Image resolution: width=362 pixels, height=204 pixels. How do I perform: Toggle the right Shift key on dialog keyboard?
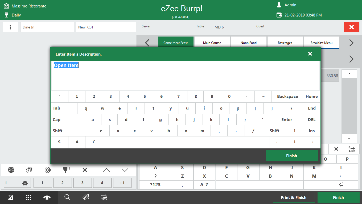click(274, 131)
